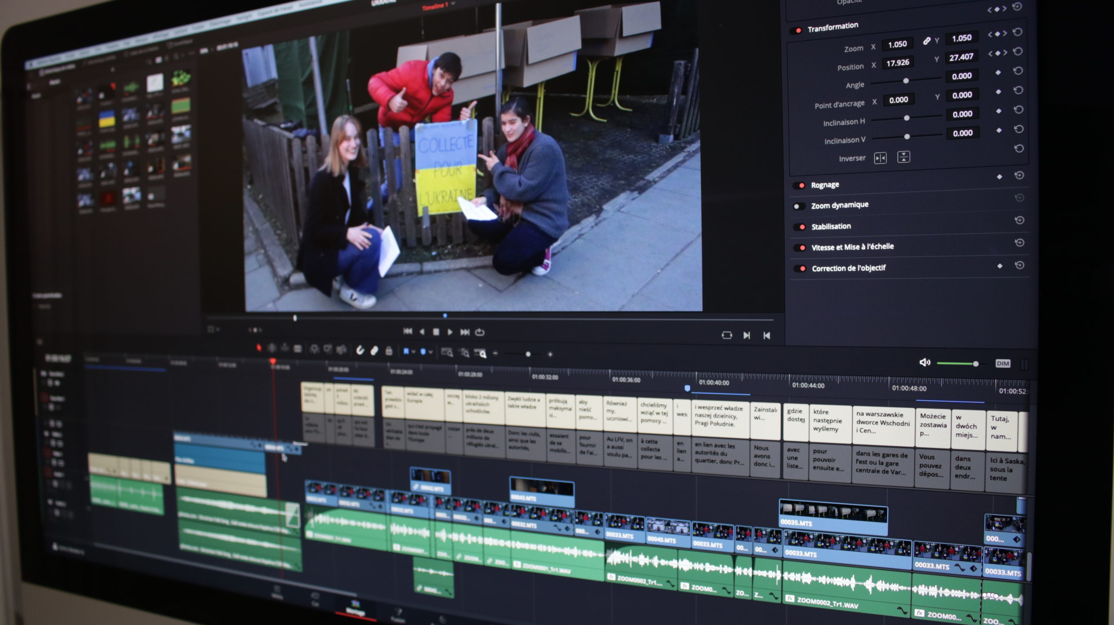1114x625 pixels.
Task: Jump to next clip using viewer icon
Action: tap(747, 335)
